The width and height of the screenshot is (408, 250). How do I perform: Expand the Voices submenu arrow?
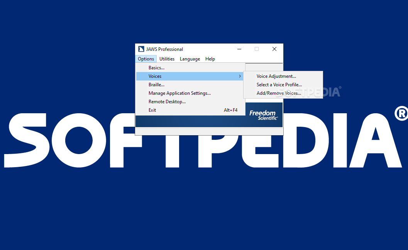pyautogui.click(x=240, y=76)
